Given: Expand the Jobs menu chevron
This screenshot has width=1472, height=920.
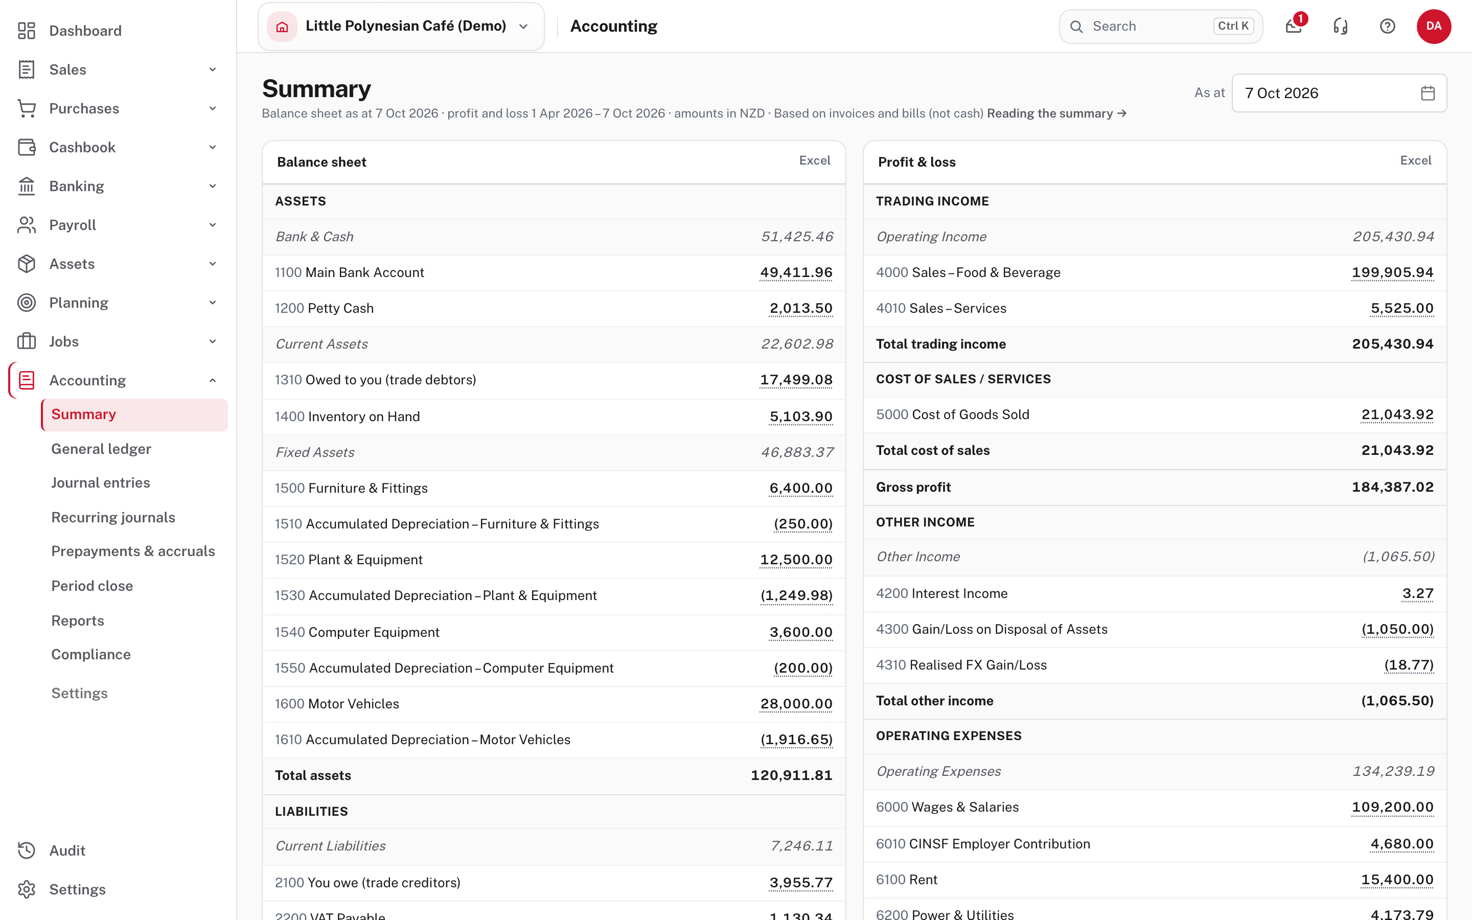Looking at the screenshot, I should [x=212, y=341].
